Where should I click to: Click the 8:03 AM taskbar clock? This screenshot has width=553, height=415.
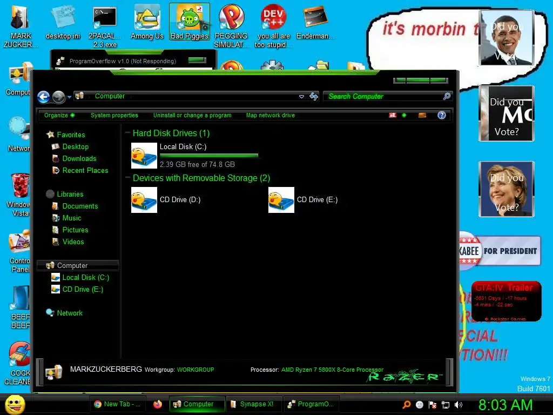(x=505, y=405)
